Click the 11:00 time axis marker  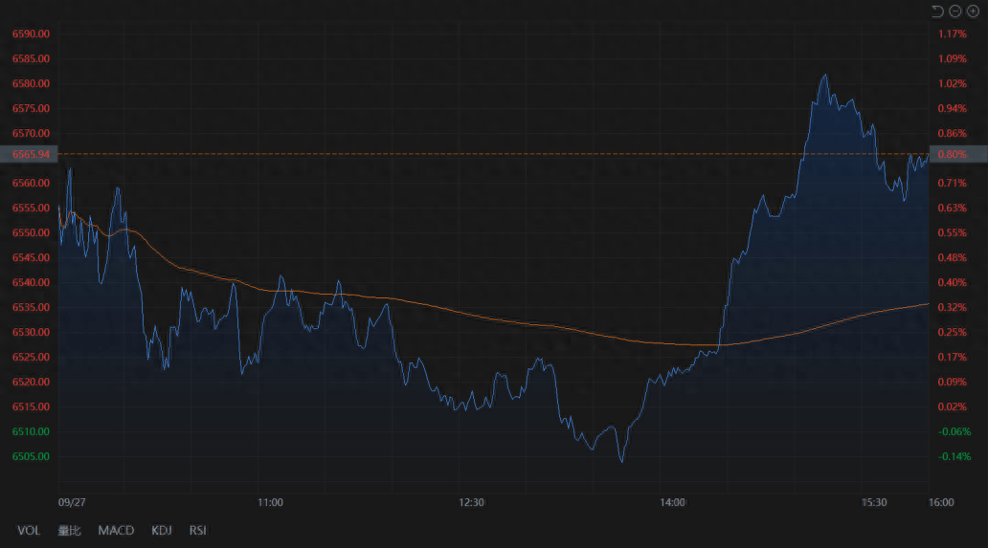[x=270, y=502]
